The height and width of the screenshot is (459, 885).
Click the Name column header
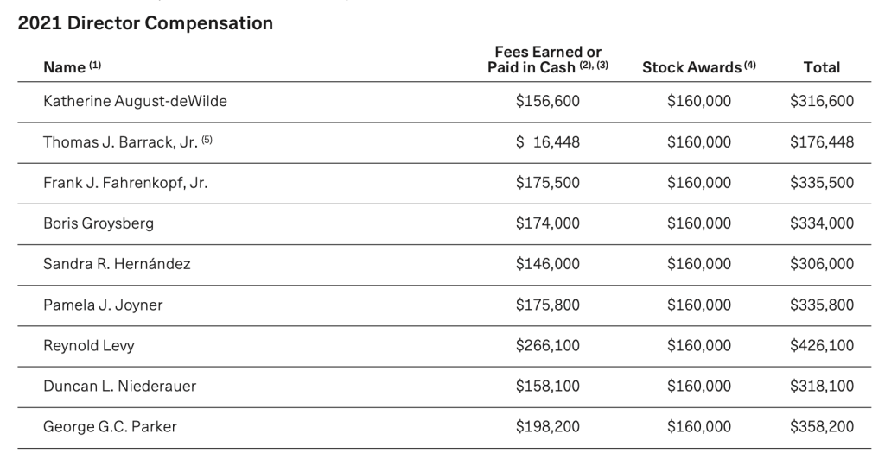(x=64, y=67)
